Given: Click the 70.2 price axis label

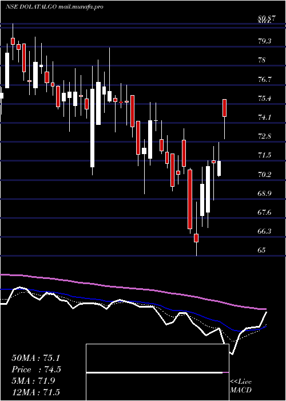Looking at the screenshot, I should [x=265, y=175].
